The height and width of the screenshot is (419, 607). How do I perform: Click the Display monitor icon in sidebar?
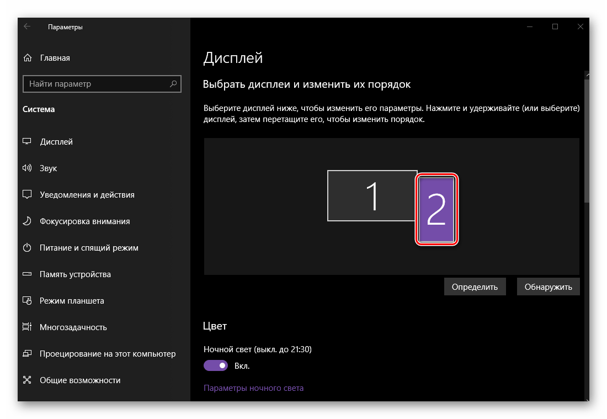(26, 141)
